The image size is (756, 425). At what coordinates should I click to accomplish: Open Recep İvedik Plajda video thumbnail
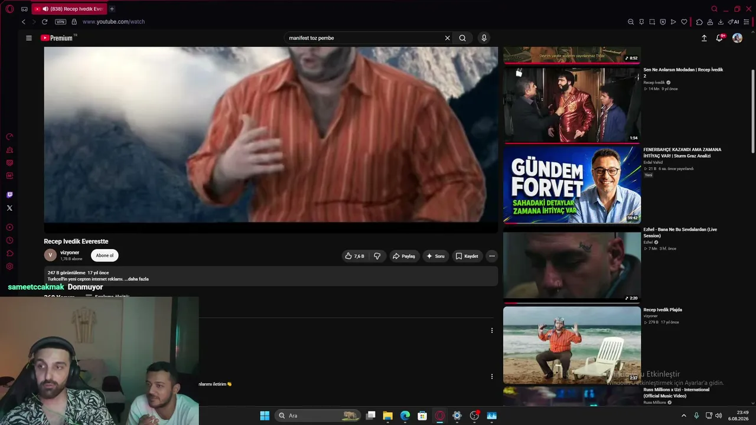click(572, 345)
